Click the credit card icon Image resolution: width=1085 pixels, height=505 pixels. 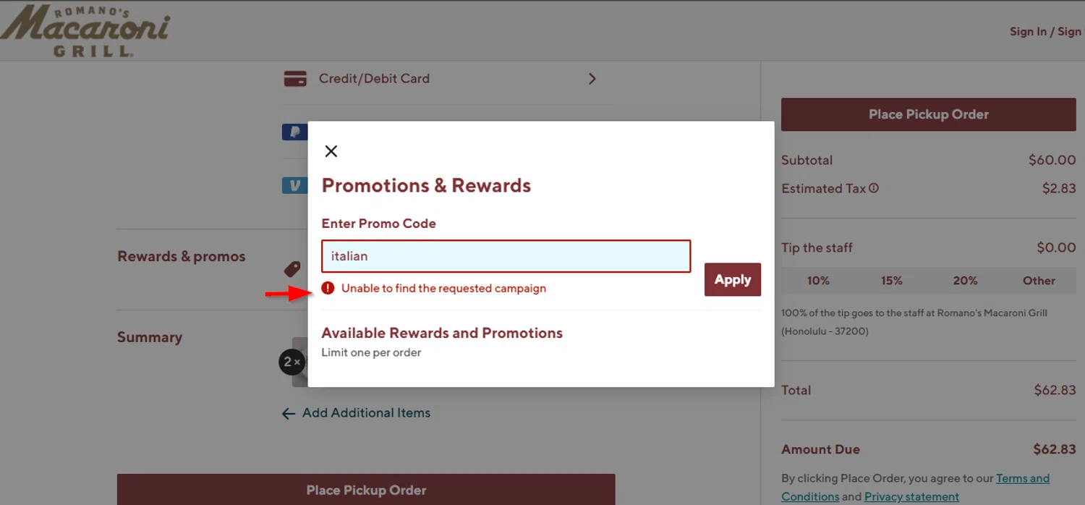295,79
